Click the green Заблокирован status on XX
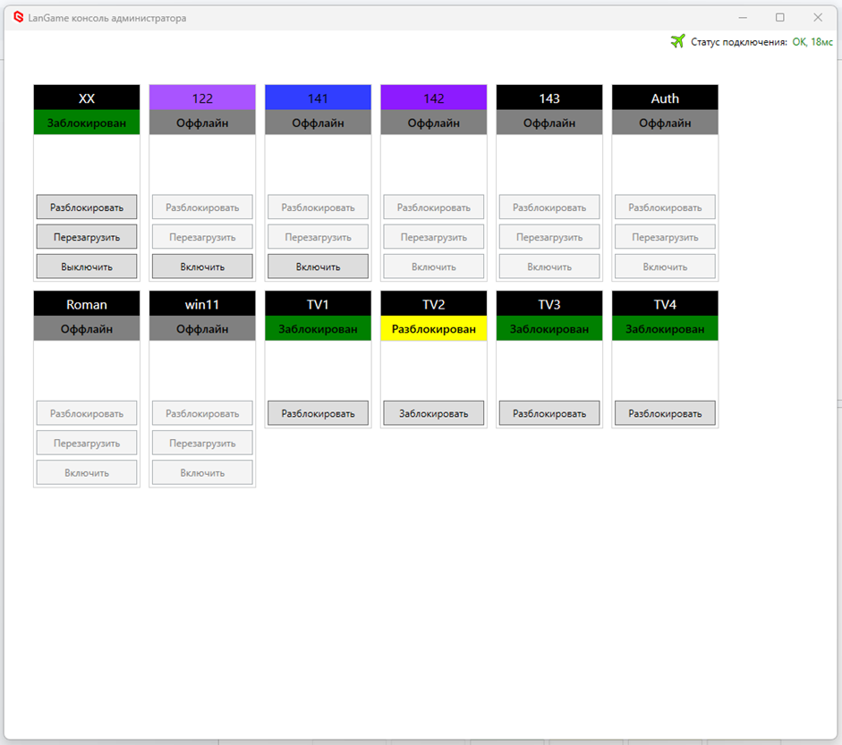 87,123
